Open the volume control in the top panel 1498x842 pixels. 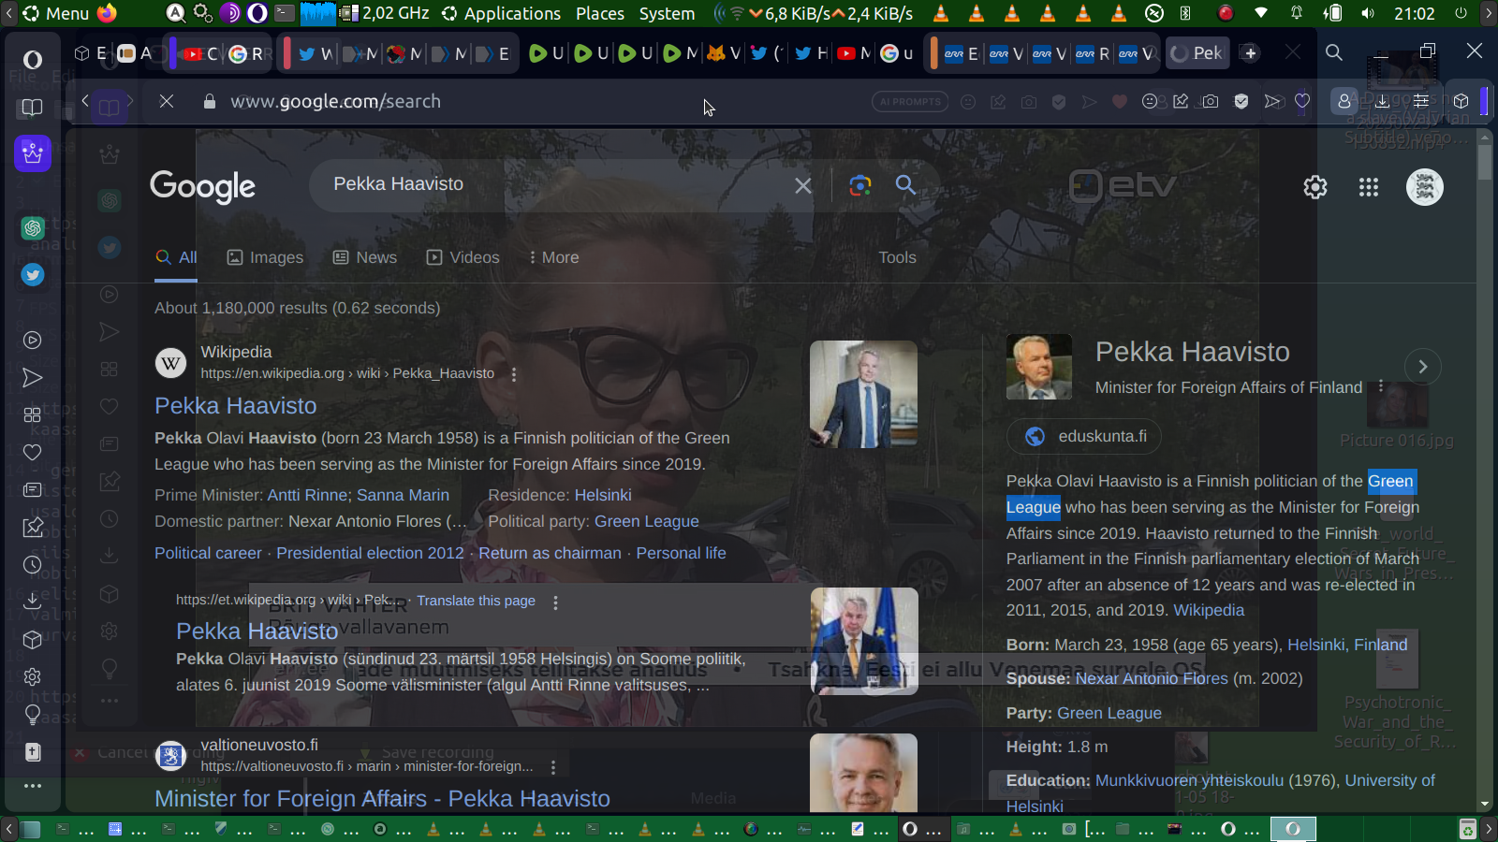tap(1369, 13)
